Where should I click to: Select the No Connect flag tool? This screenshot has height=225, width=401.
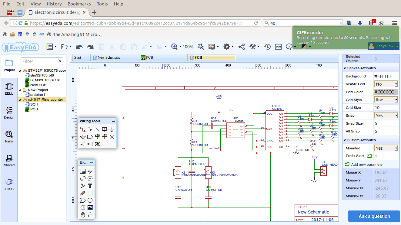pos(111,137)
